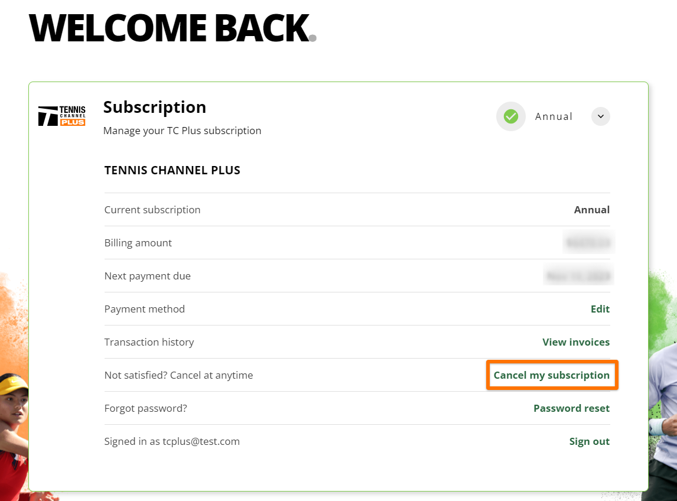Click the tennis player image on left
677x501 pixels.
click(x=14, y=436)
